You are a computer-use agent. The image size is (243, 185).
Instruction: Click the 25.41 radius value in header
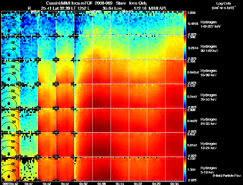[x=46, y=8]
